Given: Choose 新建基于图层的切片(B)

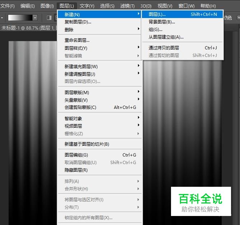Looking at the screenshot, I should 99,144.
